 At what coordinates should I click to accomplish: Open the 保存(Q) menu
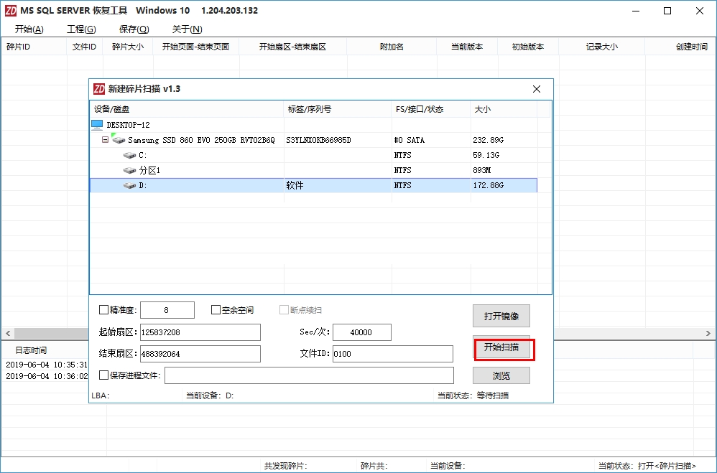pos(134,29)
